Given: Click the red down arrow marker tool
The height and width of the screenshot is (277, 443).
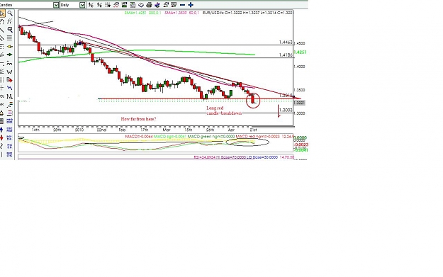Looking at the screenshot, I should click(1, 138).
